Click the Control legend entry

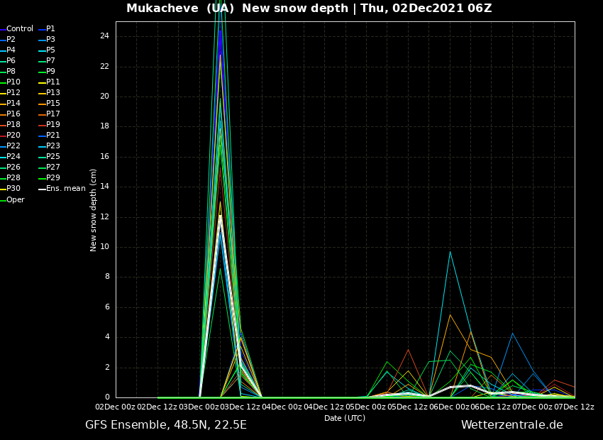(19, 29)
